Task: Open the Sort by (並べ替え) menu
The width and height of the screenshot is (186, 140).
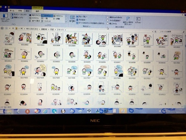Action: tap(72, 19)
